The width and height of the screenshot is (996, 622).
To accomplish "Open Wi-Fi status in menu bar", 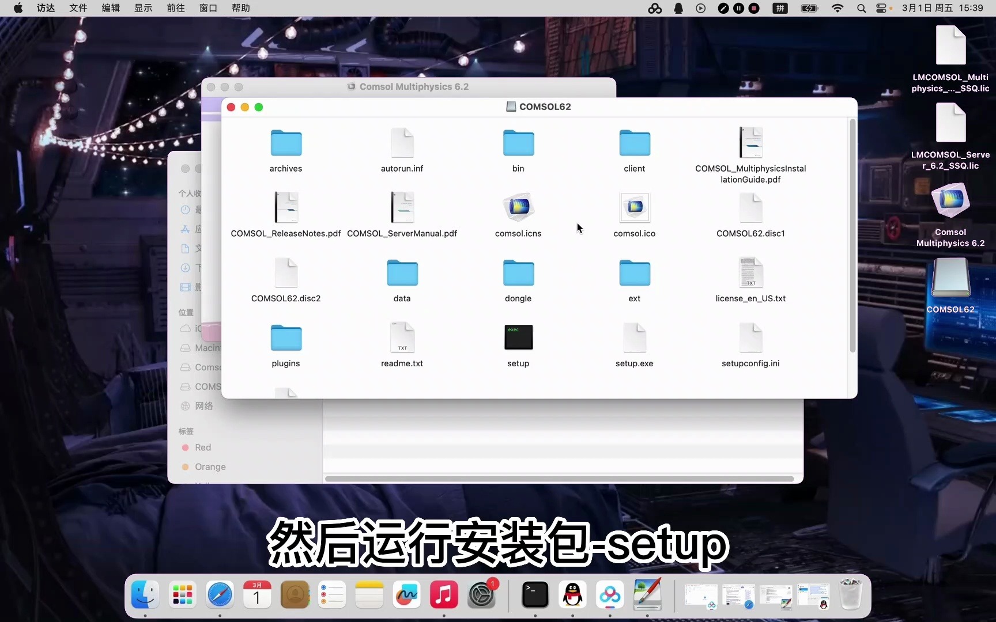I will pos(837,8).
